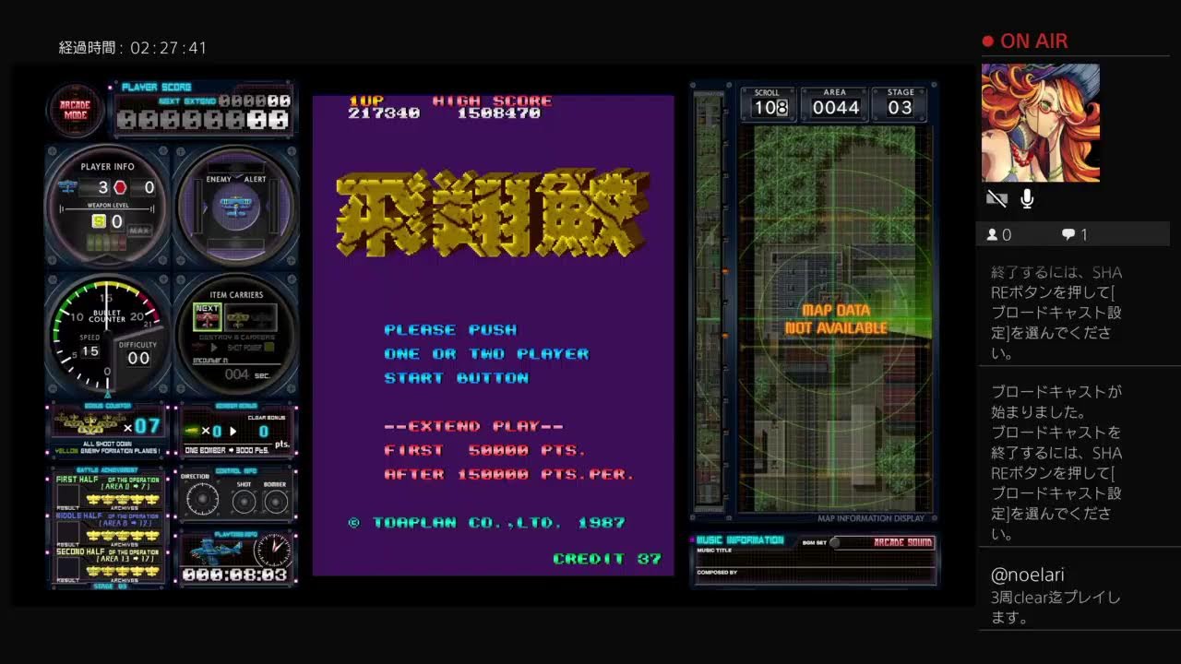The width and height of the screenshot is (1181, 664).
Task: Click the weapon level bar meter
Action: tap(105, 242)
